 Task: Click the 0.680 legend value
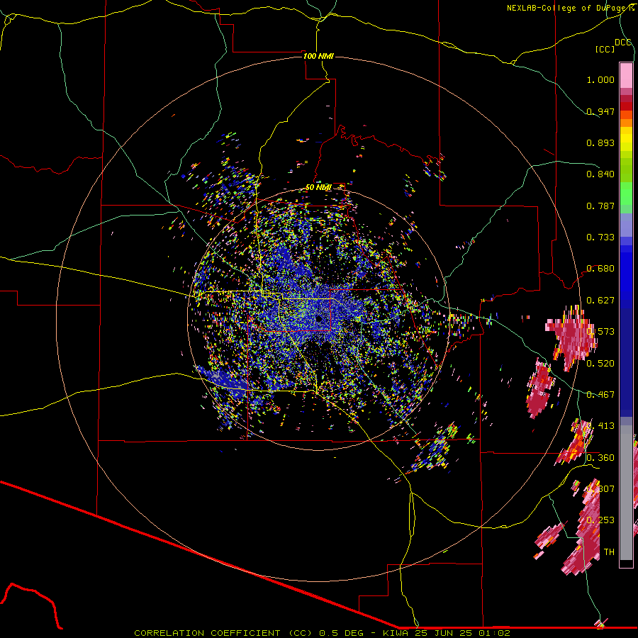point(600,269)
